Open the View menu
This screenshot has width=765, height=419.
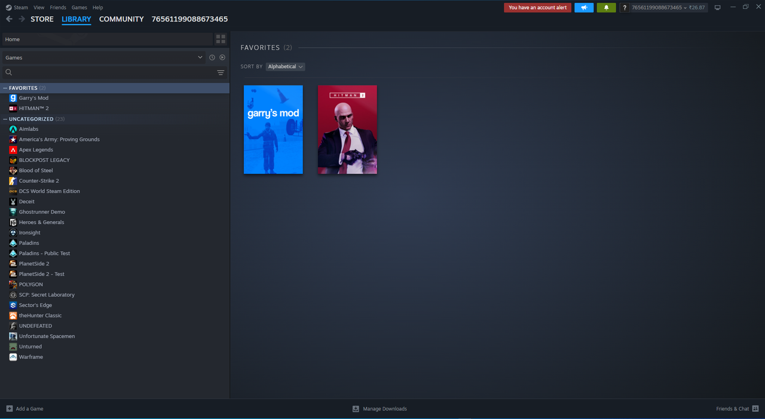[x=39, y=8]
